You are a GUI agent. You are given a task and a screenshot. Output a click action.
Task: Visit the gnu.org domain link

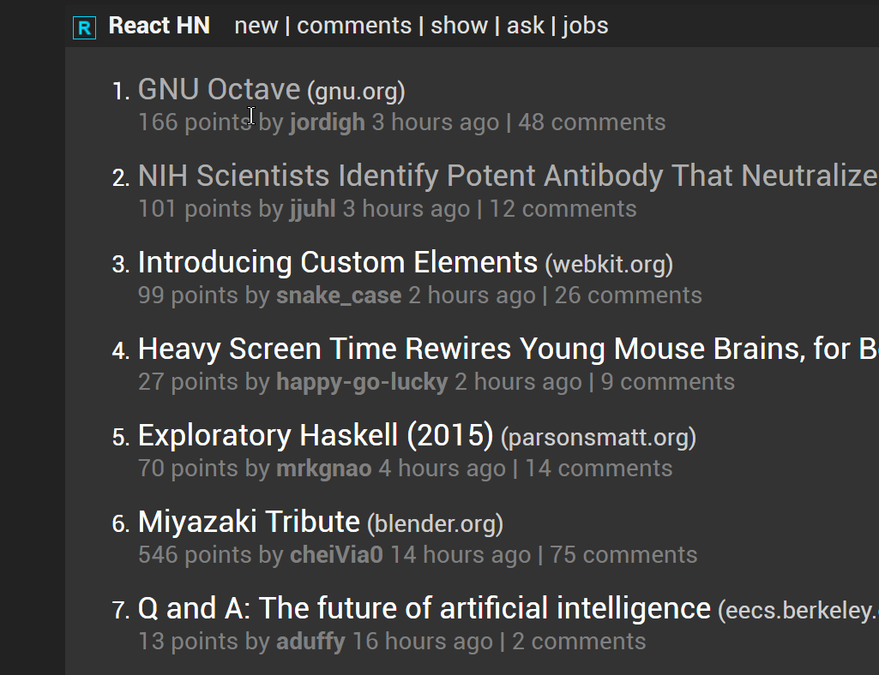click(356, 92)
